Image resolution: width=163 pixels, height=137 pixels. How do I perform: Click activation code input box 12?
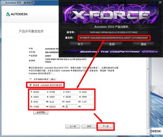point(87,102)
